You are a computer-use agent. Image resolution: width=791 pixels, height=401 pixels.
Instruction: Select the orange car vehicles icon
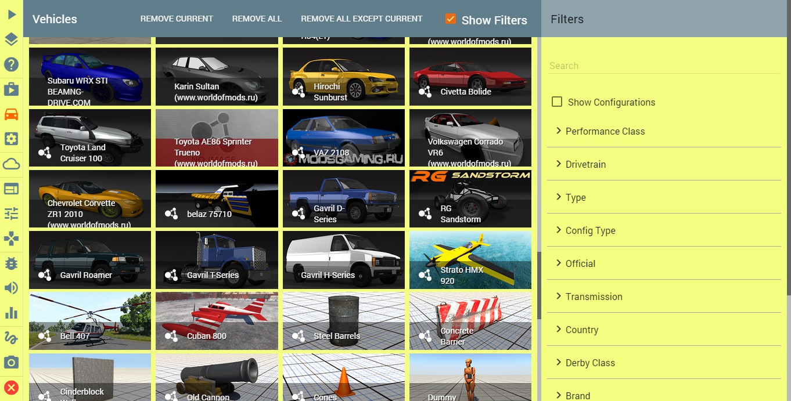[12, 114]
